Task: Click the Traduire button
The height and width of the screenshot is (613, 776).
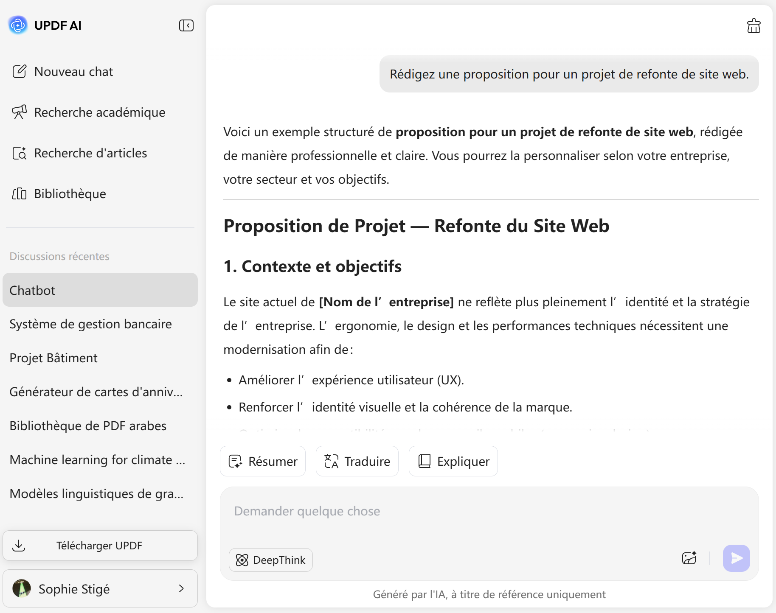Action: pyautogui.click(x=357, y=461)
